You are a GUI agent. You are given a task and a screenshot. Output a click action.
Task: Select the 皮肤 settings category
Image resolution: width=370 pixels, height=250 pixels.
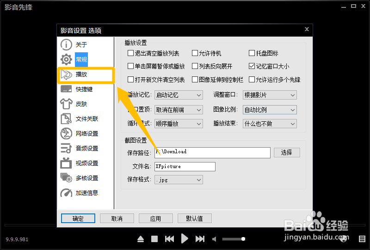click(x=81, y=104)
